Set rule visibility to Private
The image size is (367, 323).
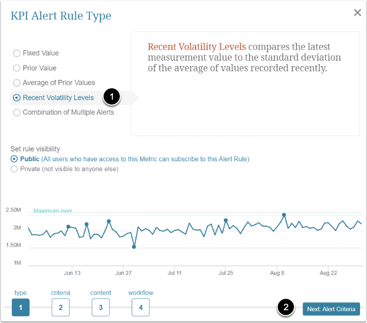tap(14, 169)
